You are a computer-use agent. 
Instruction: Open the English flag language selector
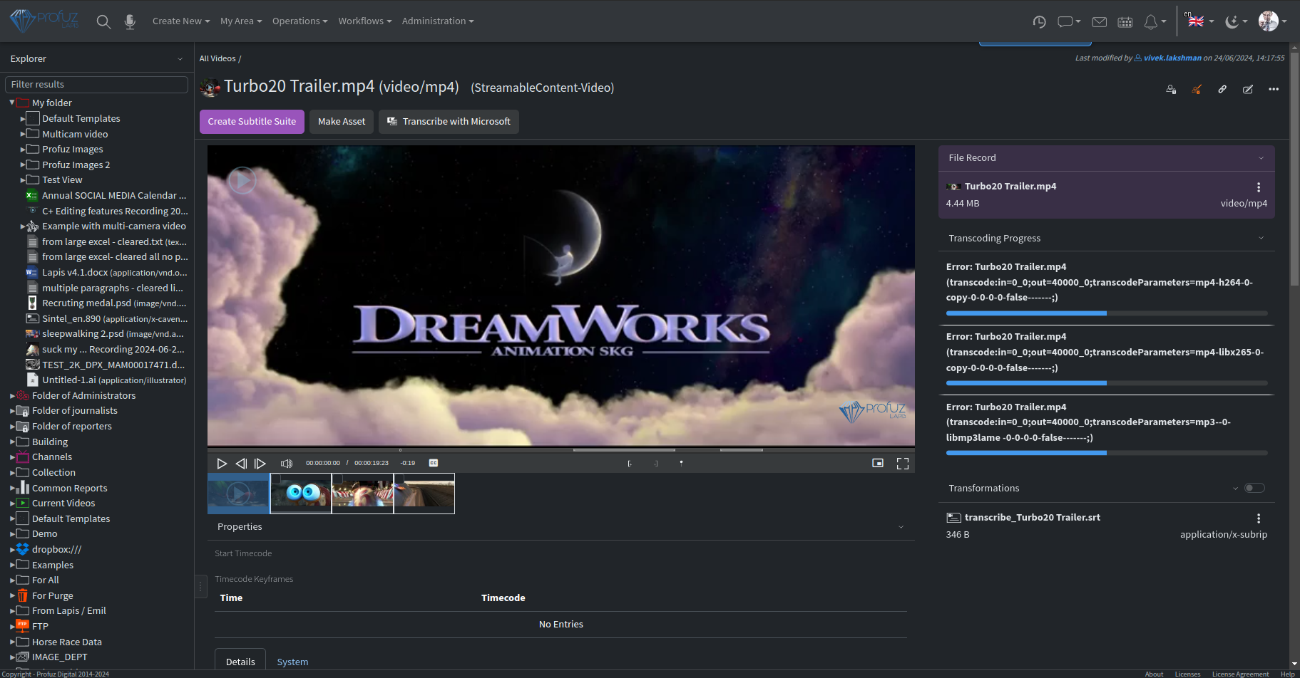[1199, 21]
